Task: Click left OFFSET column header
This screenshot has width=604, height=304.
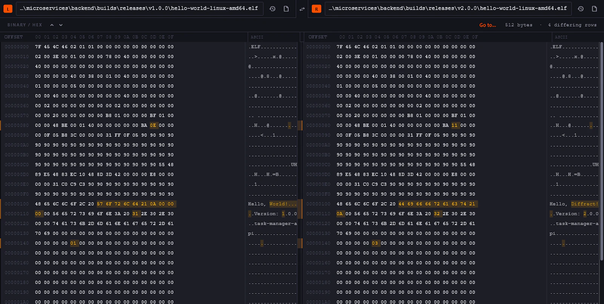Action: pyautogui.click(x=14, y=37)
